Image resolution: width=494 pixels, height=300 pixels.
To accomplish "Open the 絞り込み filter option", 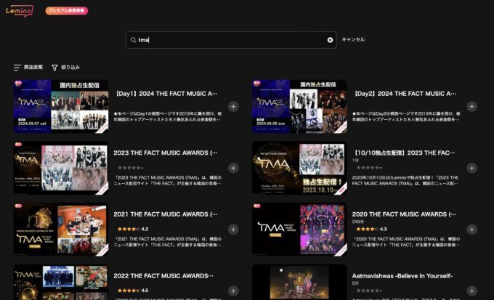I will click(x=66, y=67).
